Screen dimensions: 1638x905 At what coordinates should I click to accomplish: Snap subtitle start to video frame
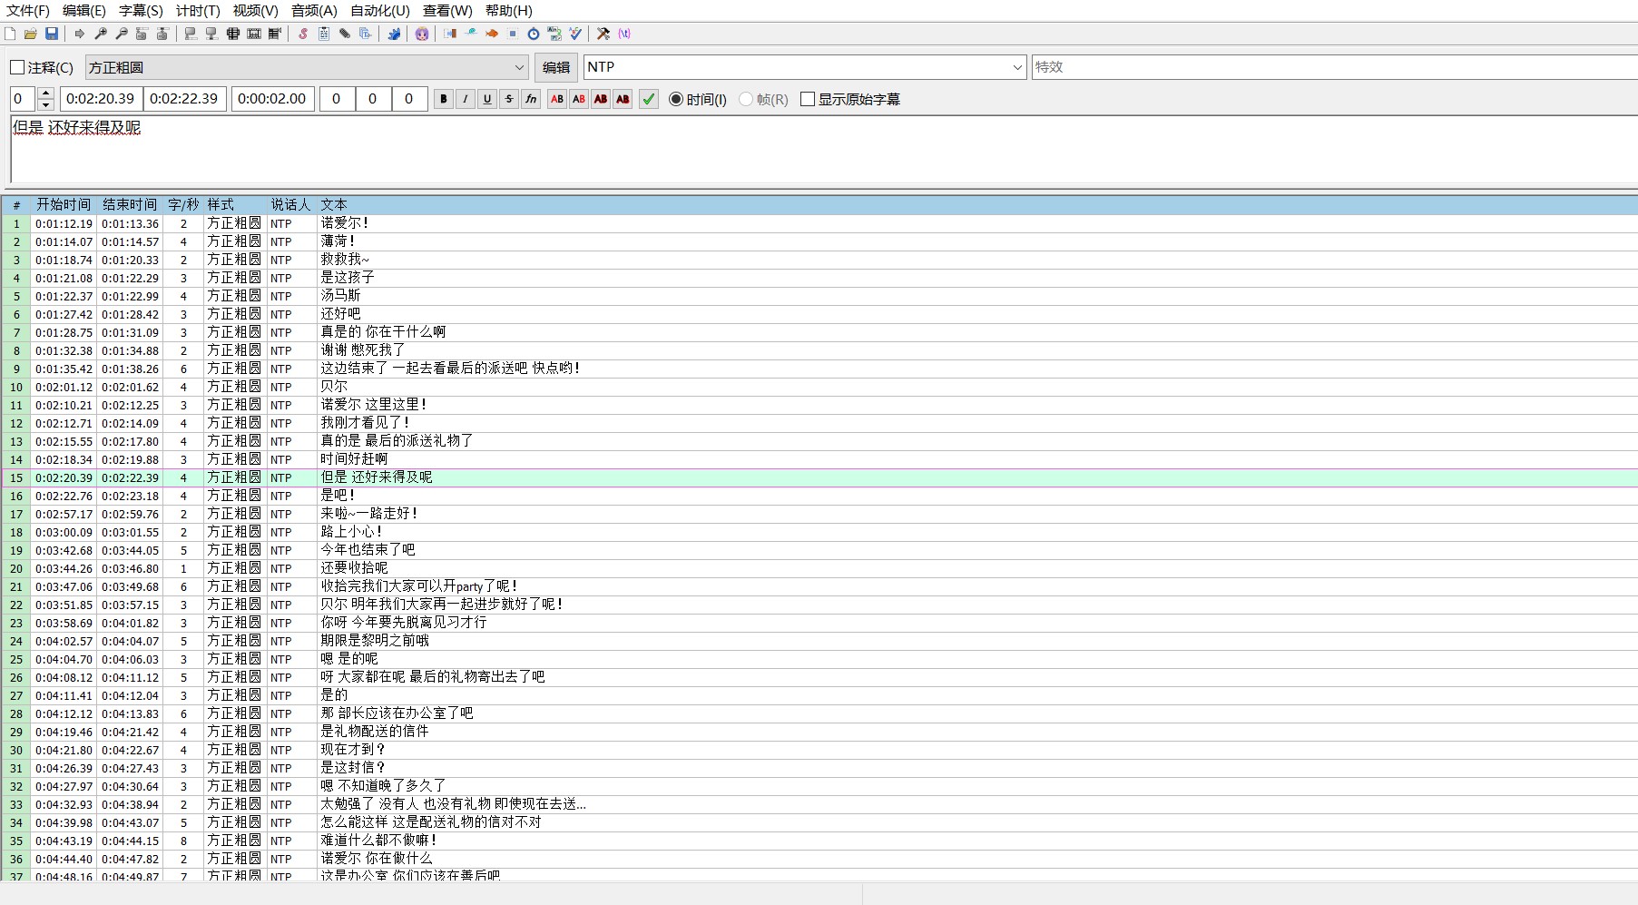point(191,34)
